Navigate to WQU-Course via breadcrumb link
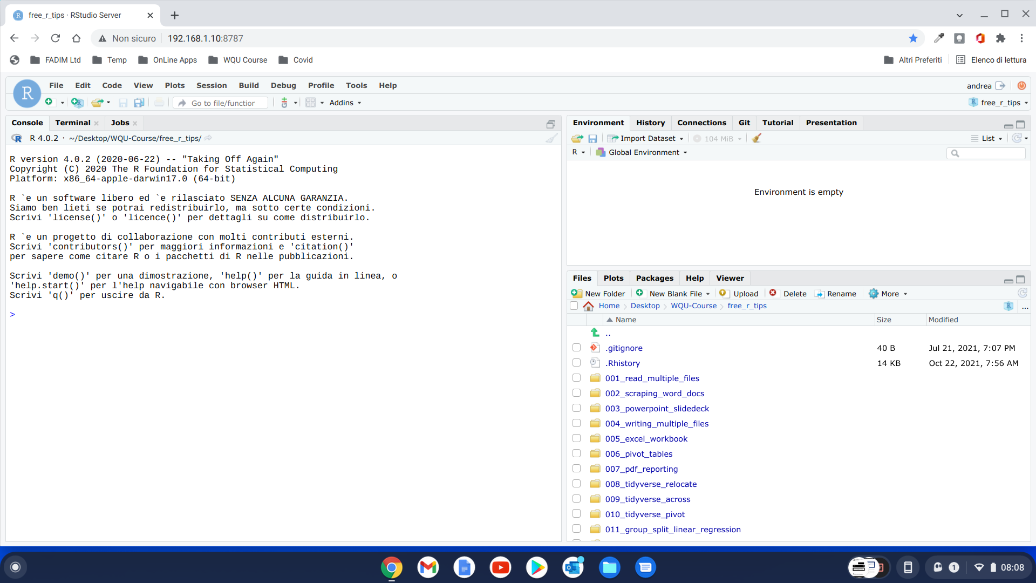The height and width of the screenshot is (583, 1036). point(693,306)
